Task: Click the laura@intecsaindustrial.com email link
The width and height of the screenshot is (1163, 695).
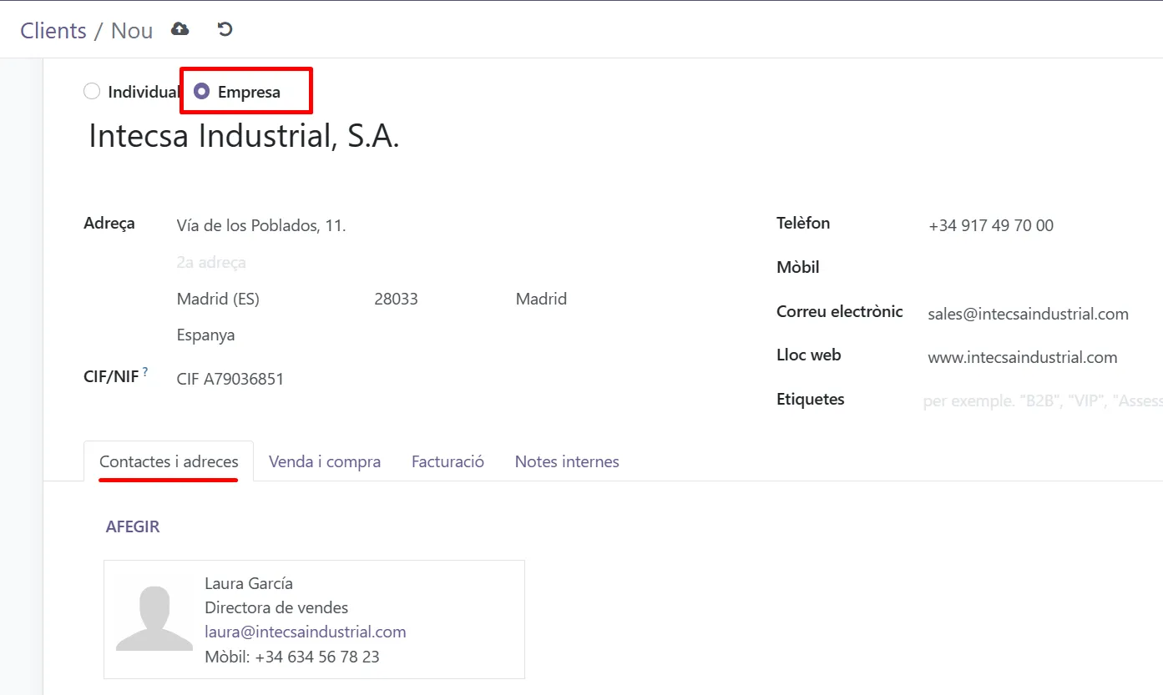Action: click(x=306, y=632)
